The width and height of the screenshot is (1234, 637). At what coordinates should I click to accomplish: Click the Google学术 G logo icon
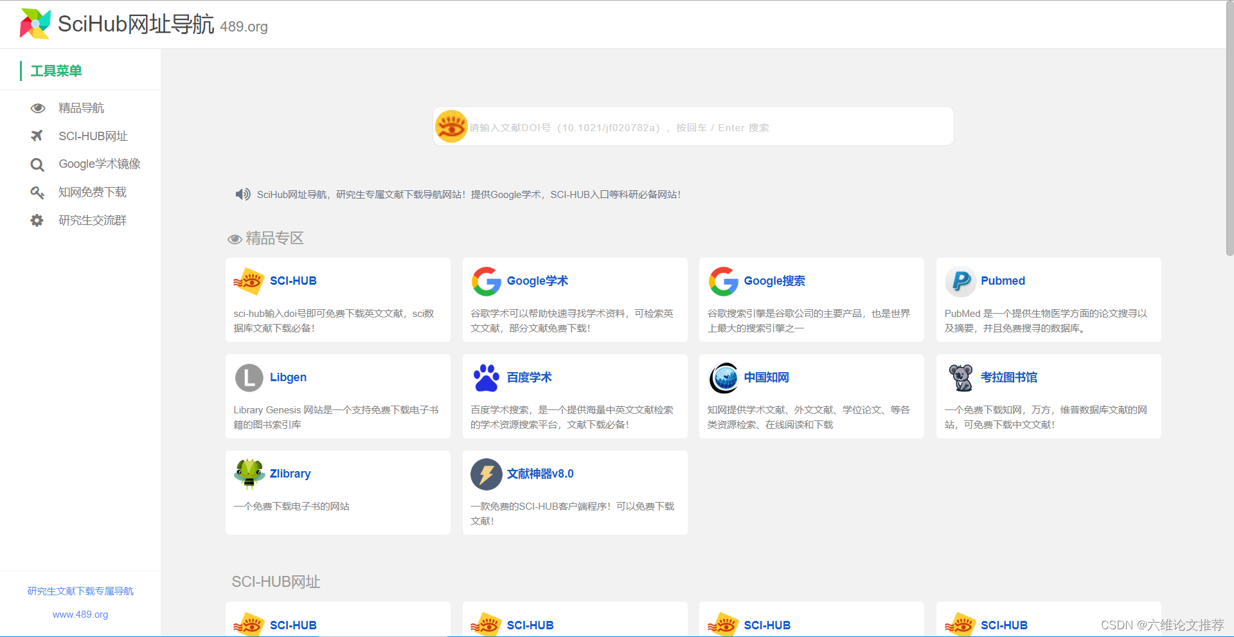tap(487, 282)
